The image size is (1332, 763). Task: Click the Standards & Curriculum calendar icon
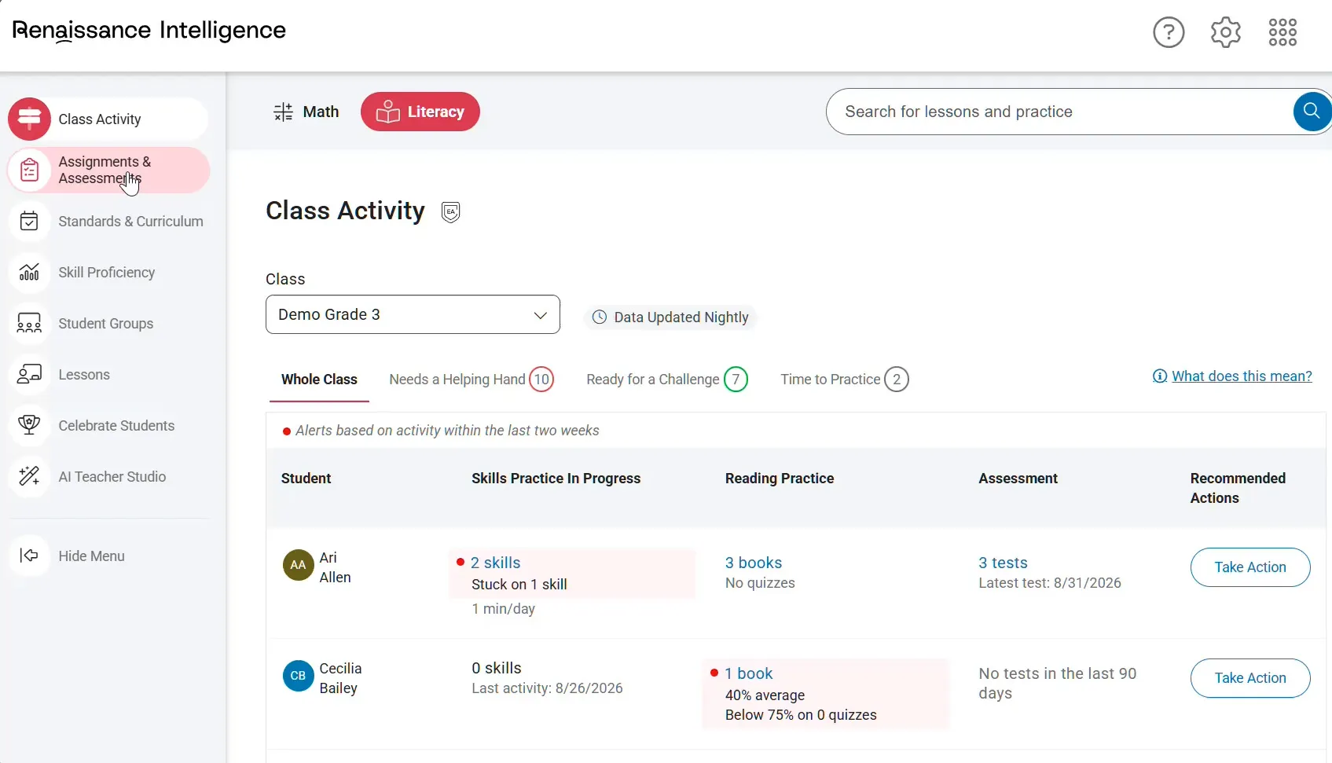coord(29,221)
